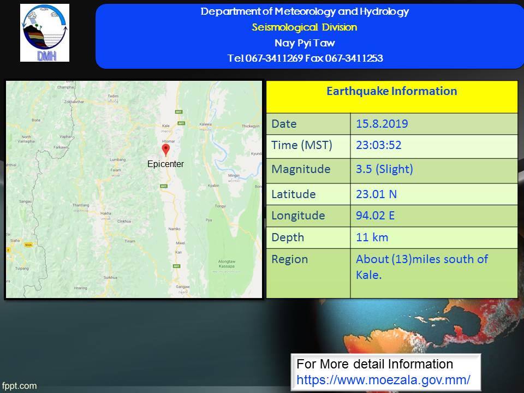This screenshot has height=393, width=524.
Task: Select the magnitude value 3.5 (Slight)
Action: [384, 169]
